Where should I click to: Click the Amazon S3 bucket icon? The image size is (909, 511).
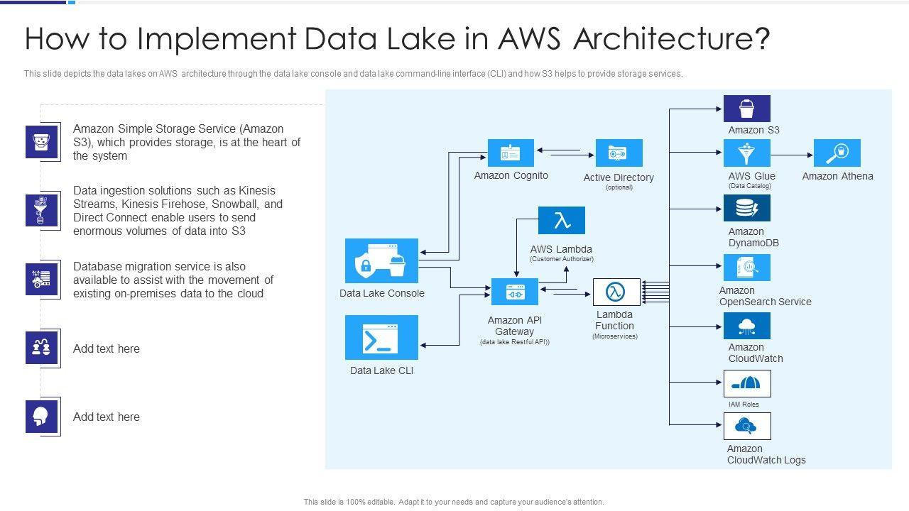[746, 109]
